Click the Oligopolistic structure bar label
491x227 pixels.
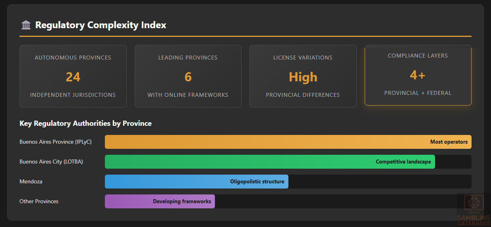[257, 182]
